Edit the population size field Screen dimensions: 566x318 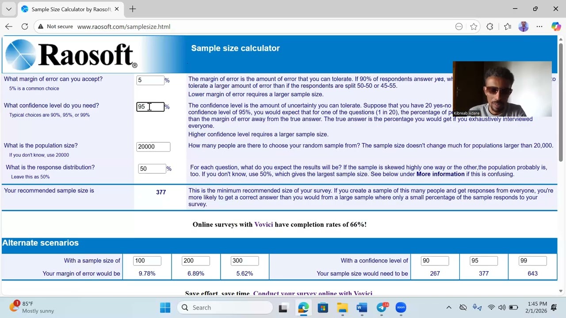pos(153,146)
